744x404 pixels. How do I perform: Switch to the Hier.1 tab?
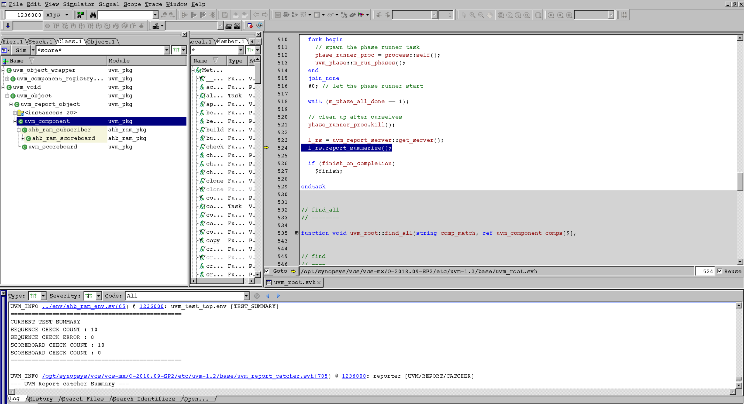13,42
